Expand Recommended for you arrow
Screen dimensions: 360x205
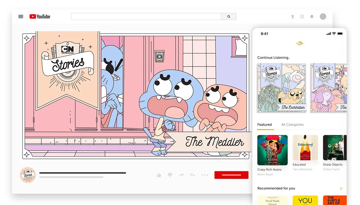[x=341, y=188]
